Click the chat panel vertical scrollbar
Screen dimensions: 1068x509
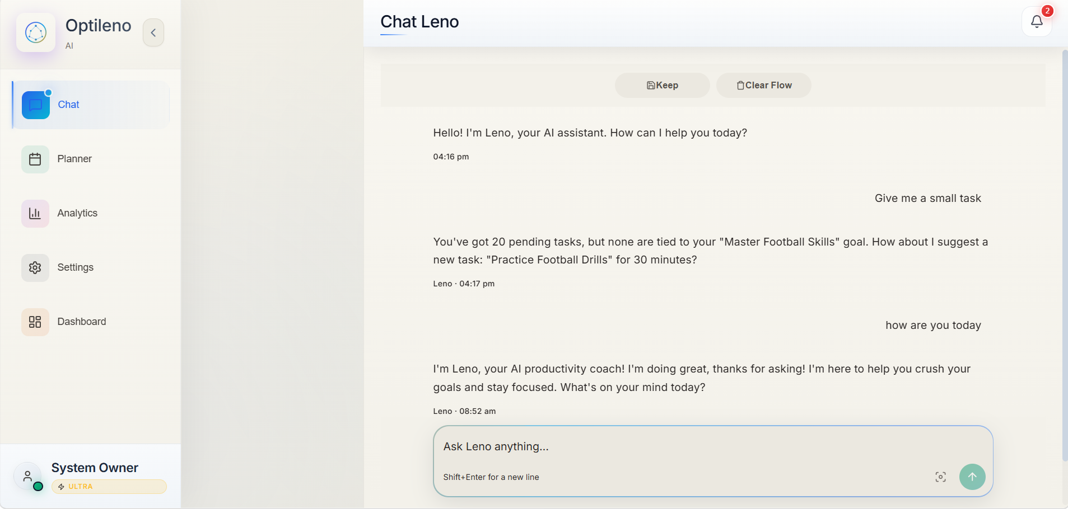pyautogui.click(x=1065, y=256)
